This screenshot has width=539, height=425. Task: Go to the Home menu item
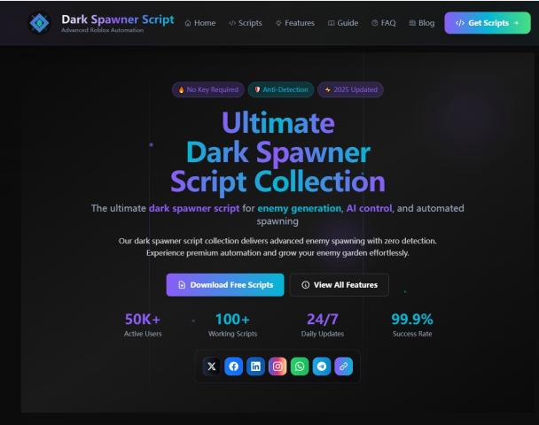pos(200,23)
